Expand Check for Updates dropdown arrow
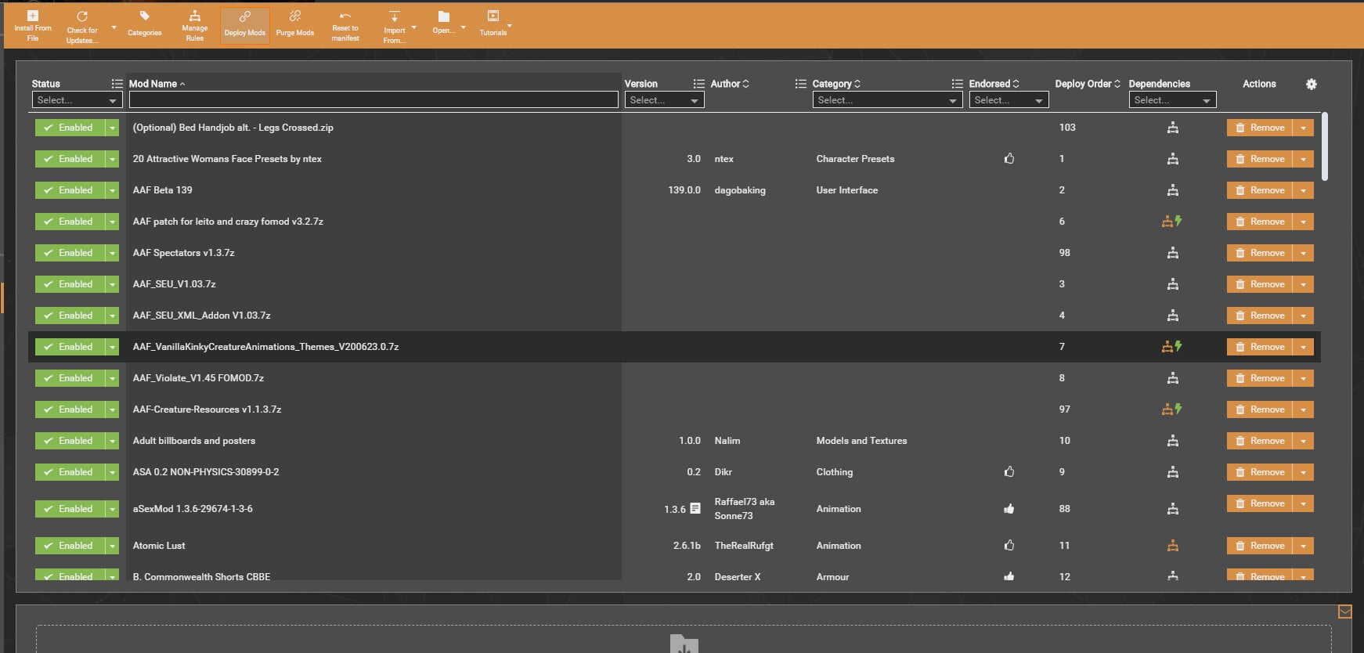The height and width of the screenshot is (653, 1364). pos(114,27)
